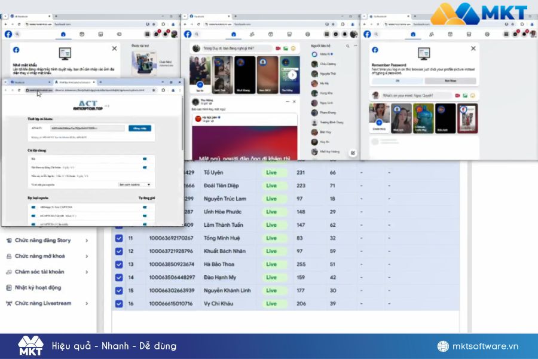Close the Remember Password dialog

[x=473, y=48]
